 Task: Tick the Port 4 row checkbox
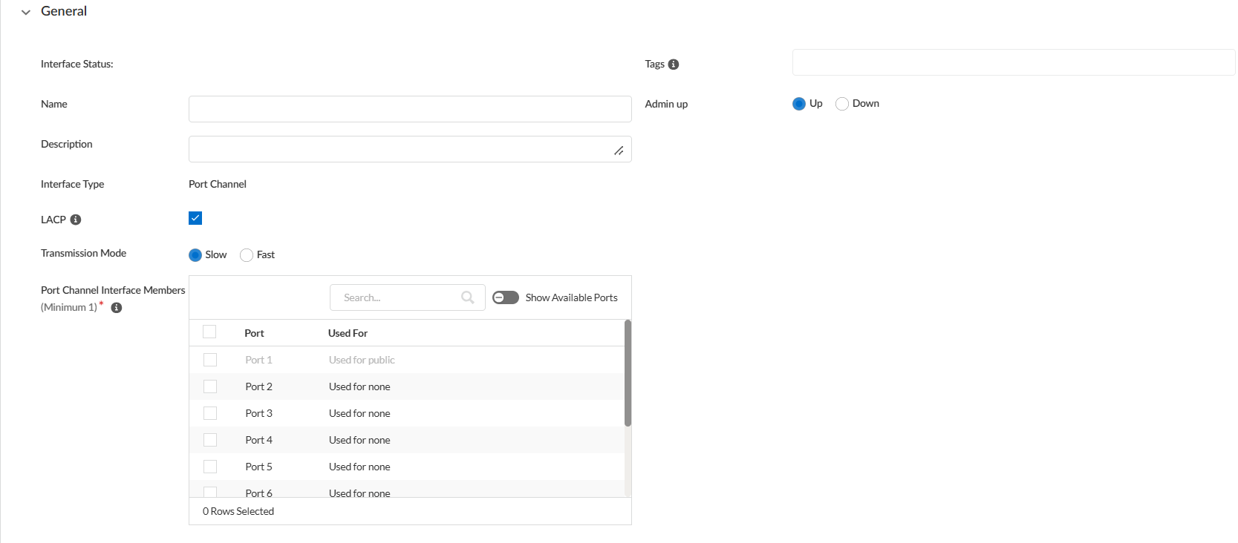pos(210,440)
